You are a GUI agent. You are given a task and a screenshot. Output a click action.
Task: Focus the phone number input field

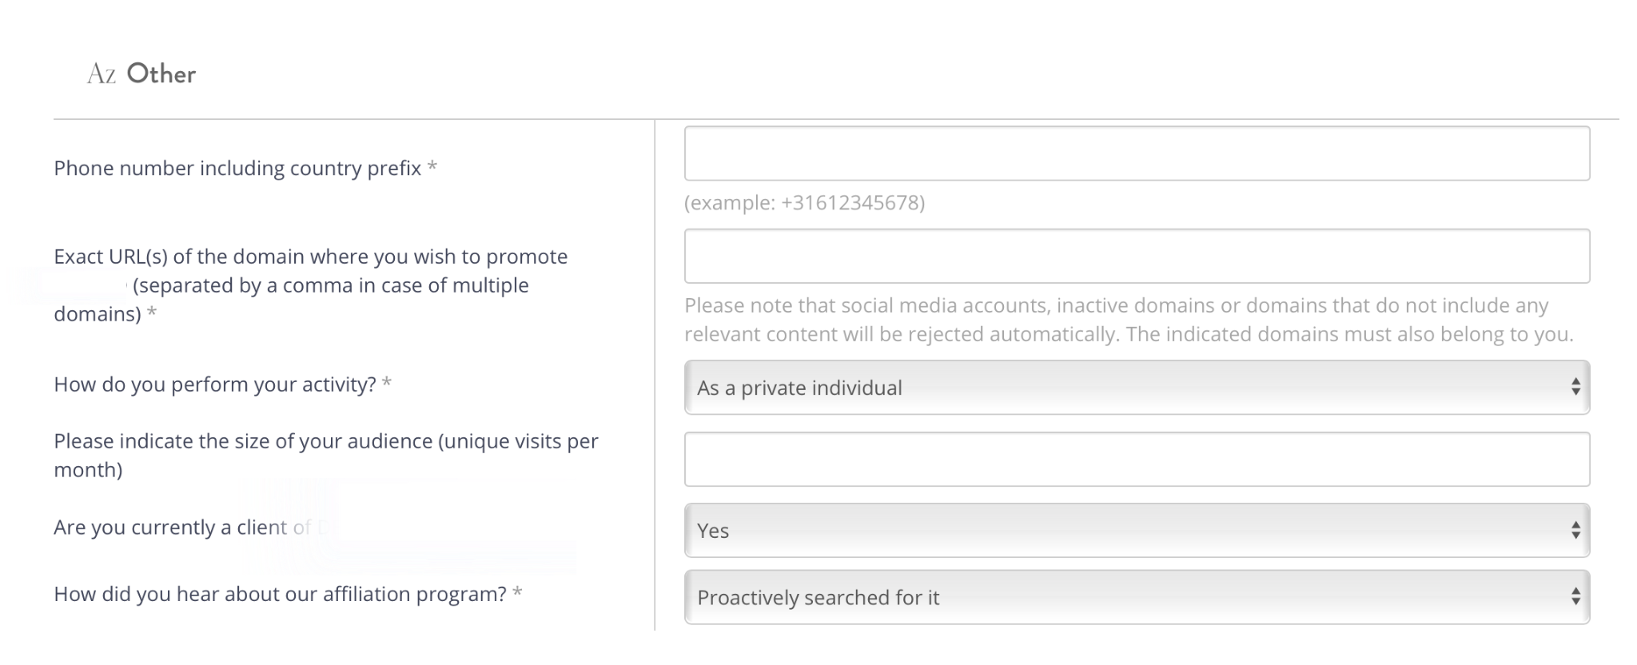pos(1136,153)
